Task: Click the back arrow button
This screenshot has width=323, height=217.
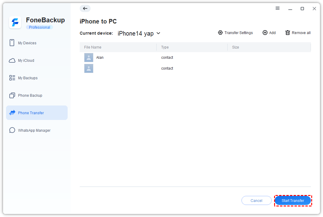Action: coord(85,8)
